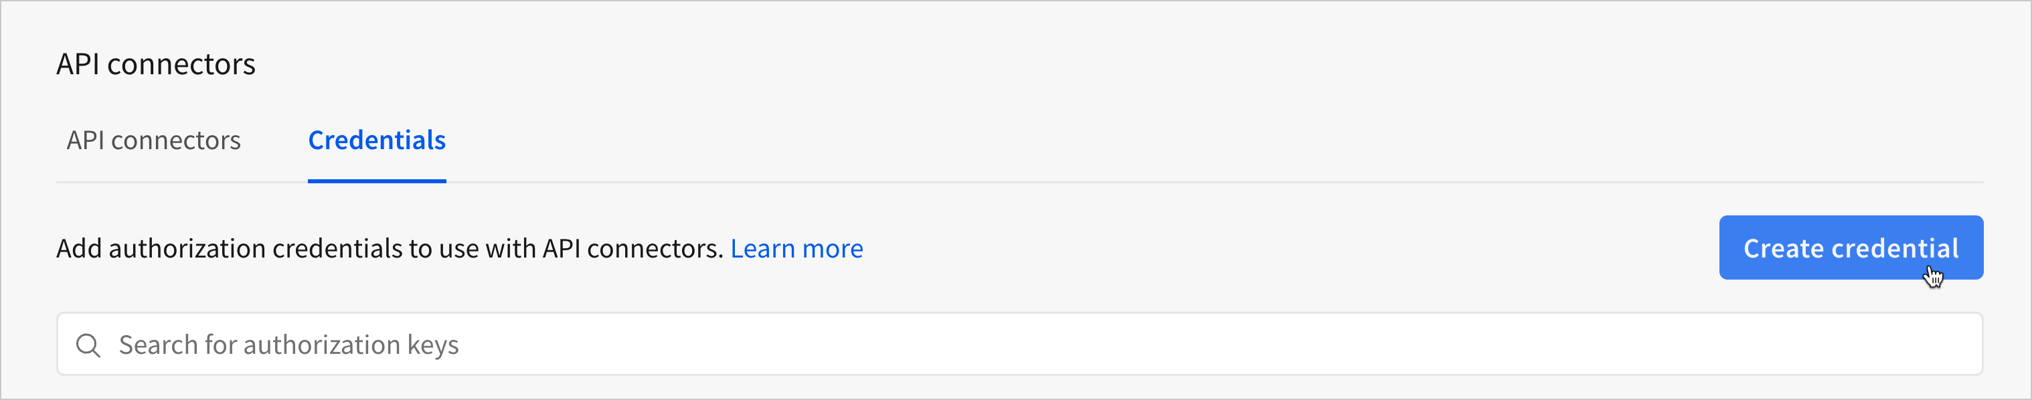Click the API connectors page heading

tap(155, 63)
